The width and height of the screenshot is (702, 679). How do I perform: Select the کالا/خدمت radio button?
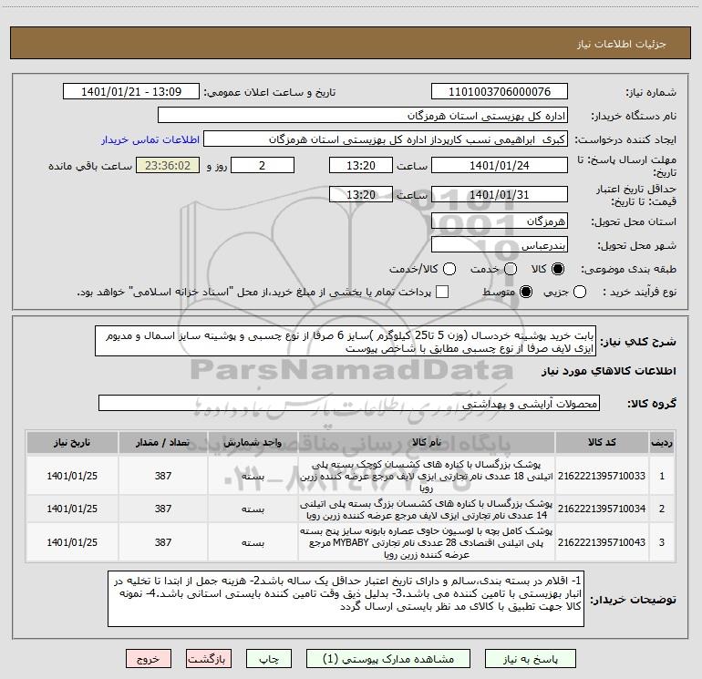click(x=449, y=269)
